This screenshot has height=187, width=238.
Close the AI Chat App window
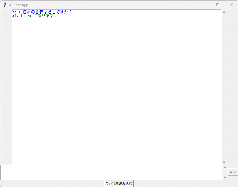(x=231, y=5)
